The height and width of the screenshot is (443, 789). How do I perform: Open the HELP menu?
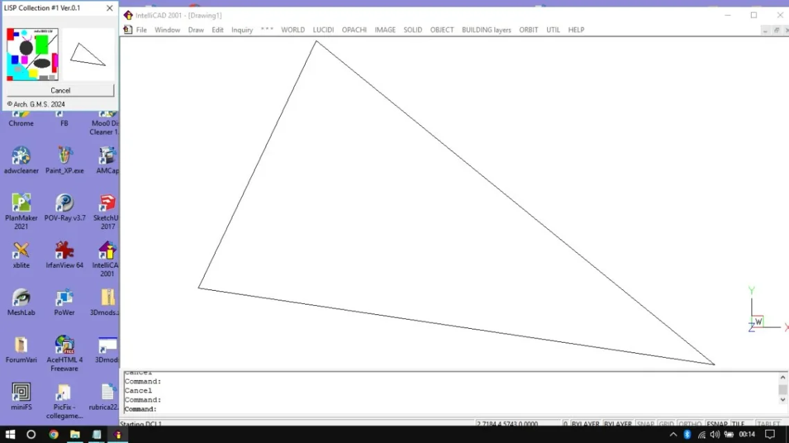tap(576, 30)
